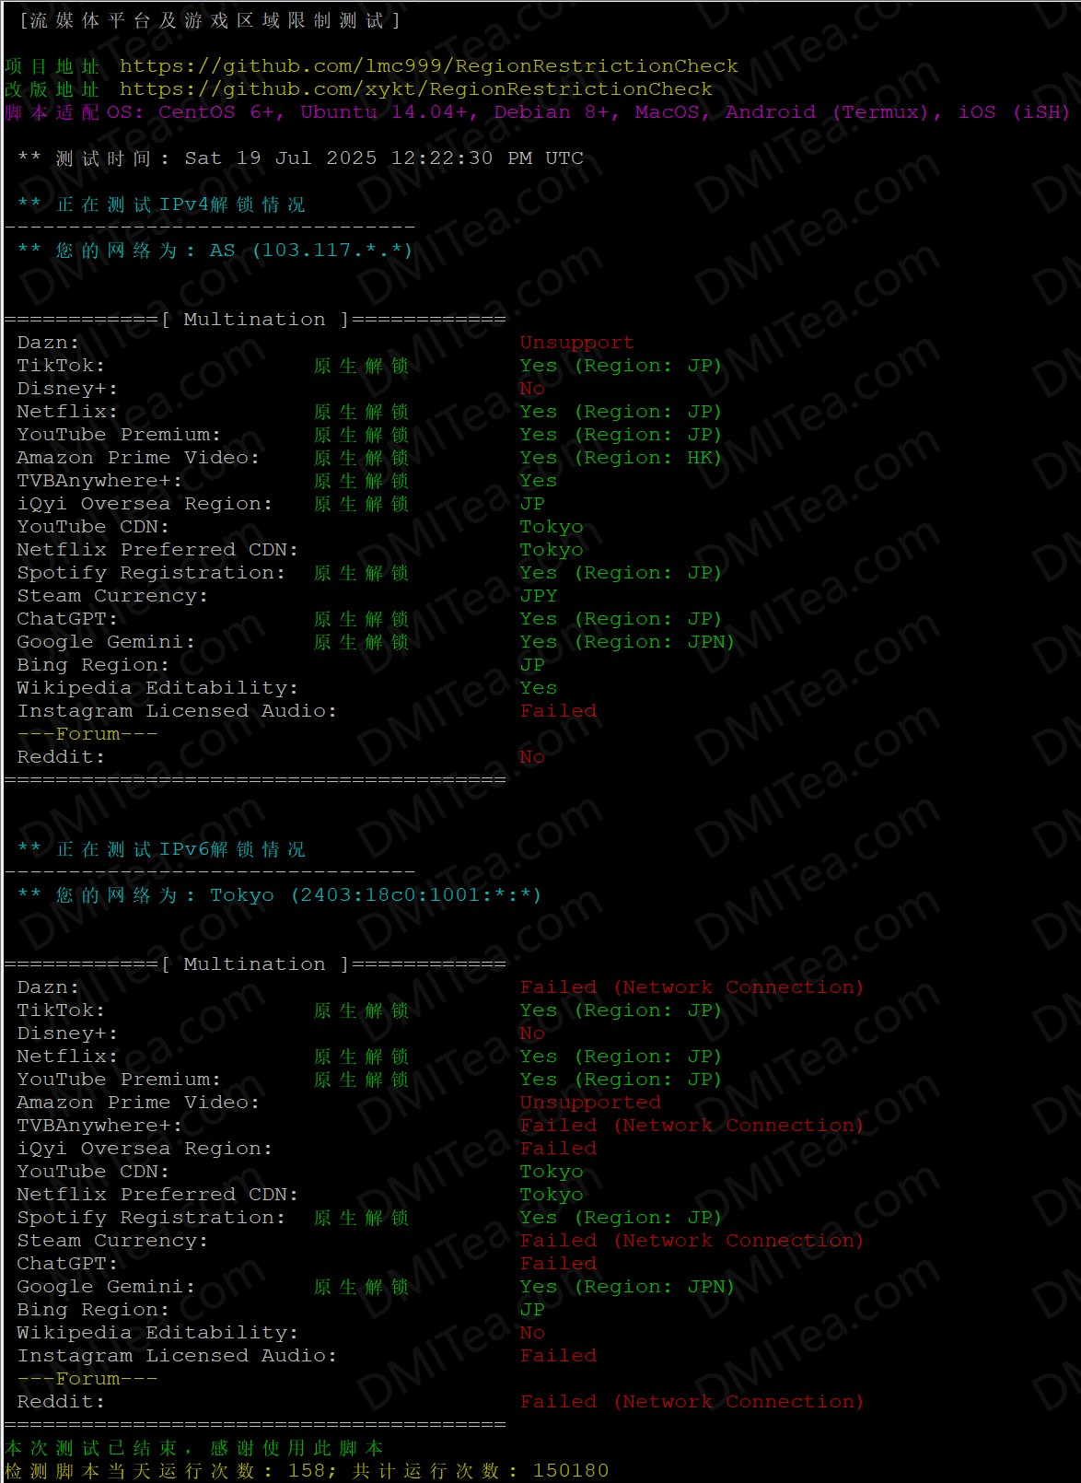Click the Wikipedia Editability 'Yes' result
Screen dimensions: 1081x1483
tap(538, 688)
